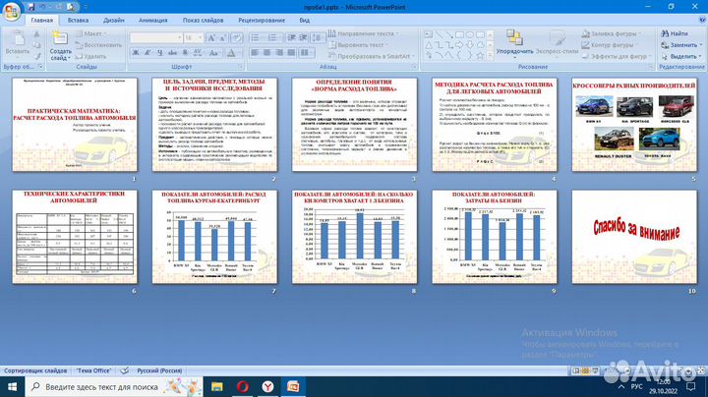Open the Font group dialog launcher
The image size is (708, 397).
click(x=240, y=67)
